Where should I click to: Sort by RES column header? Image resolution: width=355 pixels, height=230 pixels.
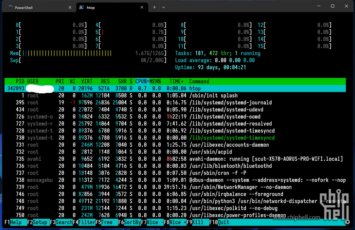pos(105,81)
